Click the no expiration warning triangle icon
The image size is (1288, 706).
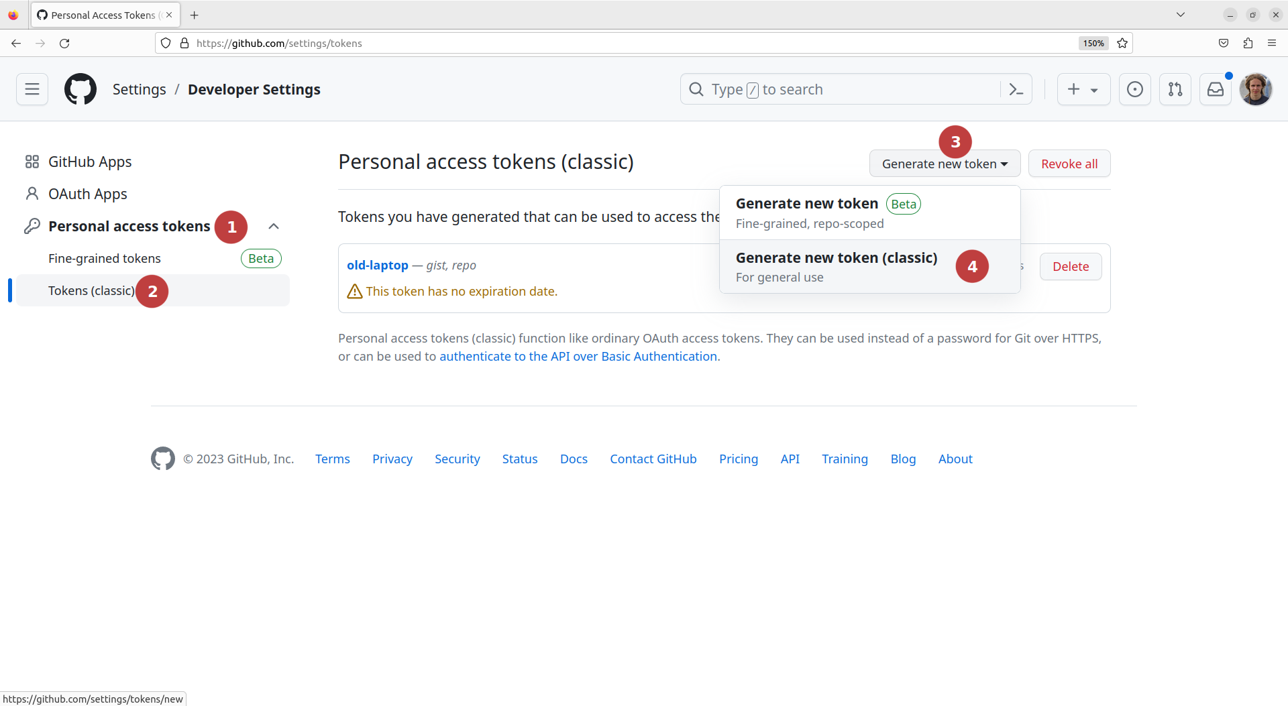(355, 291)
